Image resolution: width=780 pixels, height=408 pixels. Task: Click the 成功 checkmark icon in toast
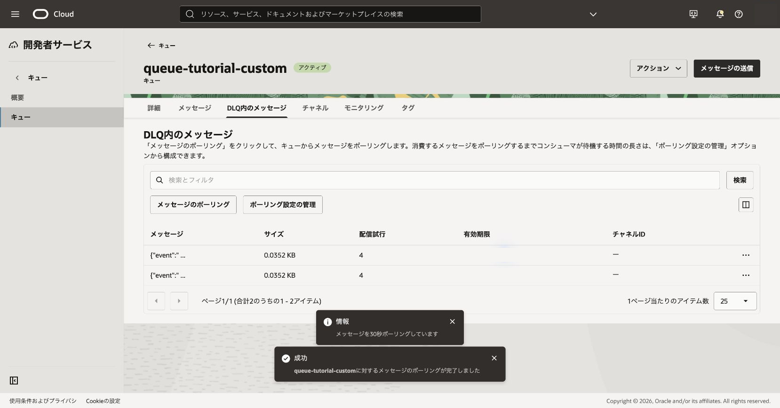(x=286, y=359)
